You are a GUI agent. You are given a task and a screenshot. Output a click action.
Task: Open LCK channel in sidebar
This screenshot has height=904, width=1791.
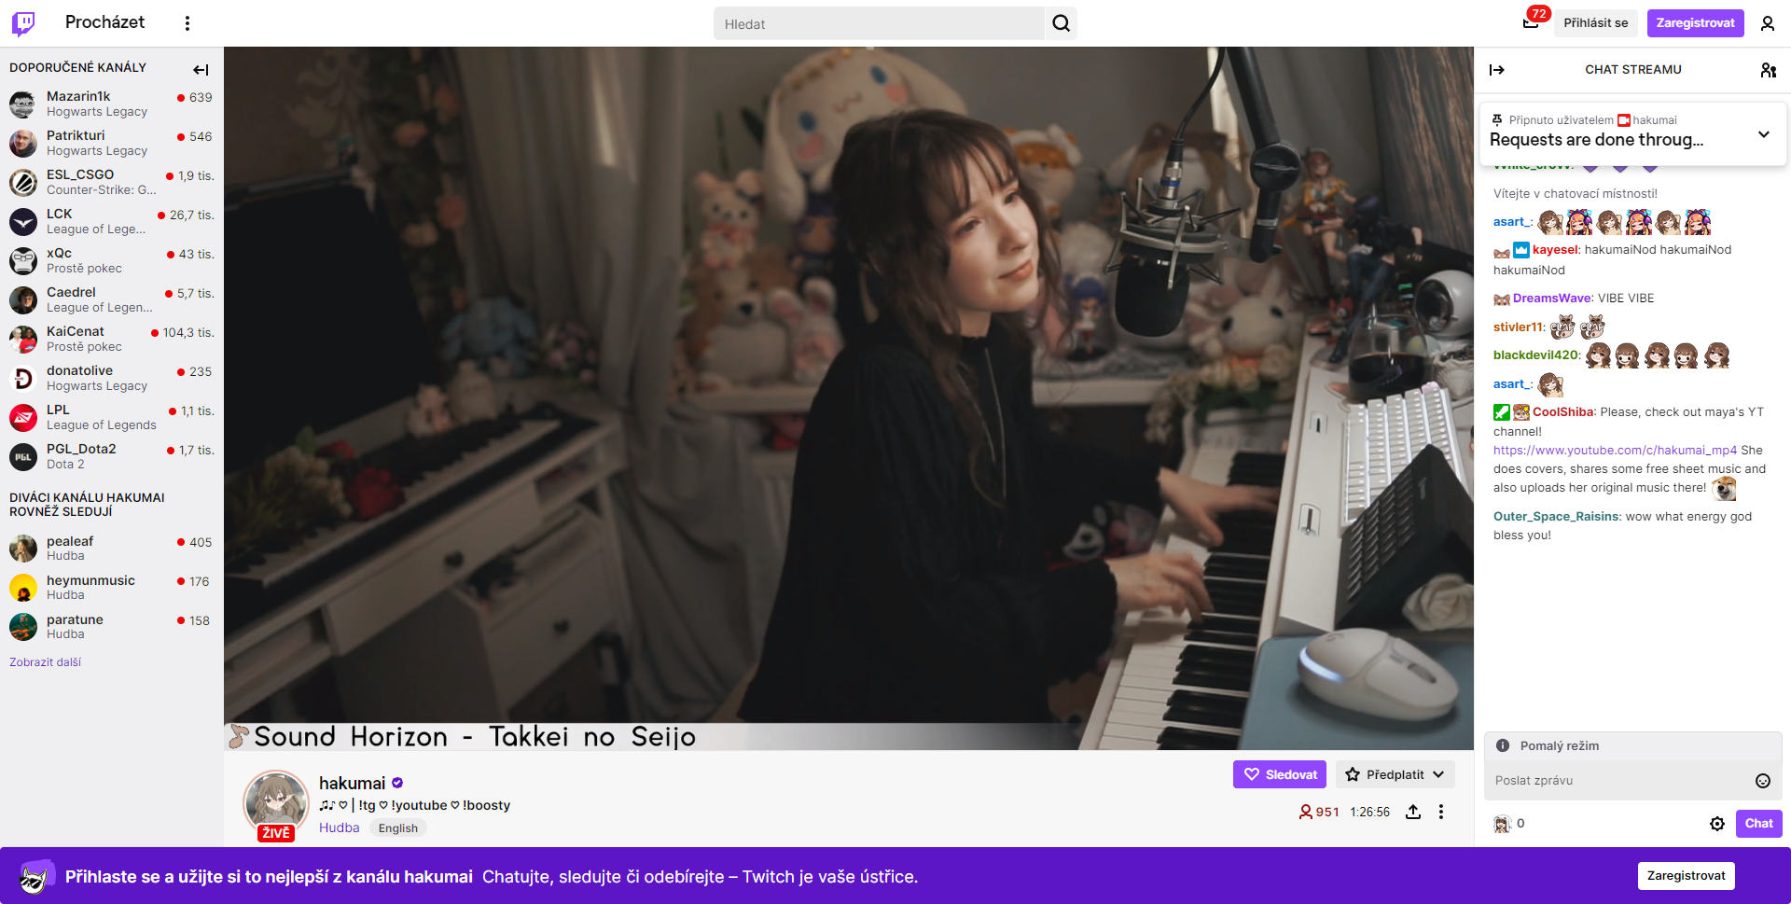pyautogui.click(x=112, y=221)
